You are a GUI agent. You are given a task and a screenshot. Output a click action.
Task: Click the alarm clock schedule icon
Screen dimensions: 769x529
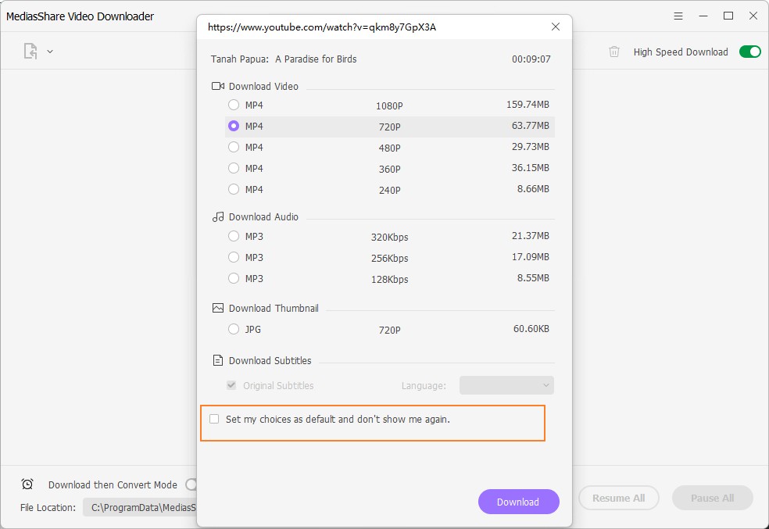27,484
